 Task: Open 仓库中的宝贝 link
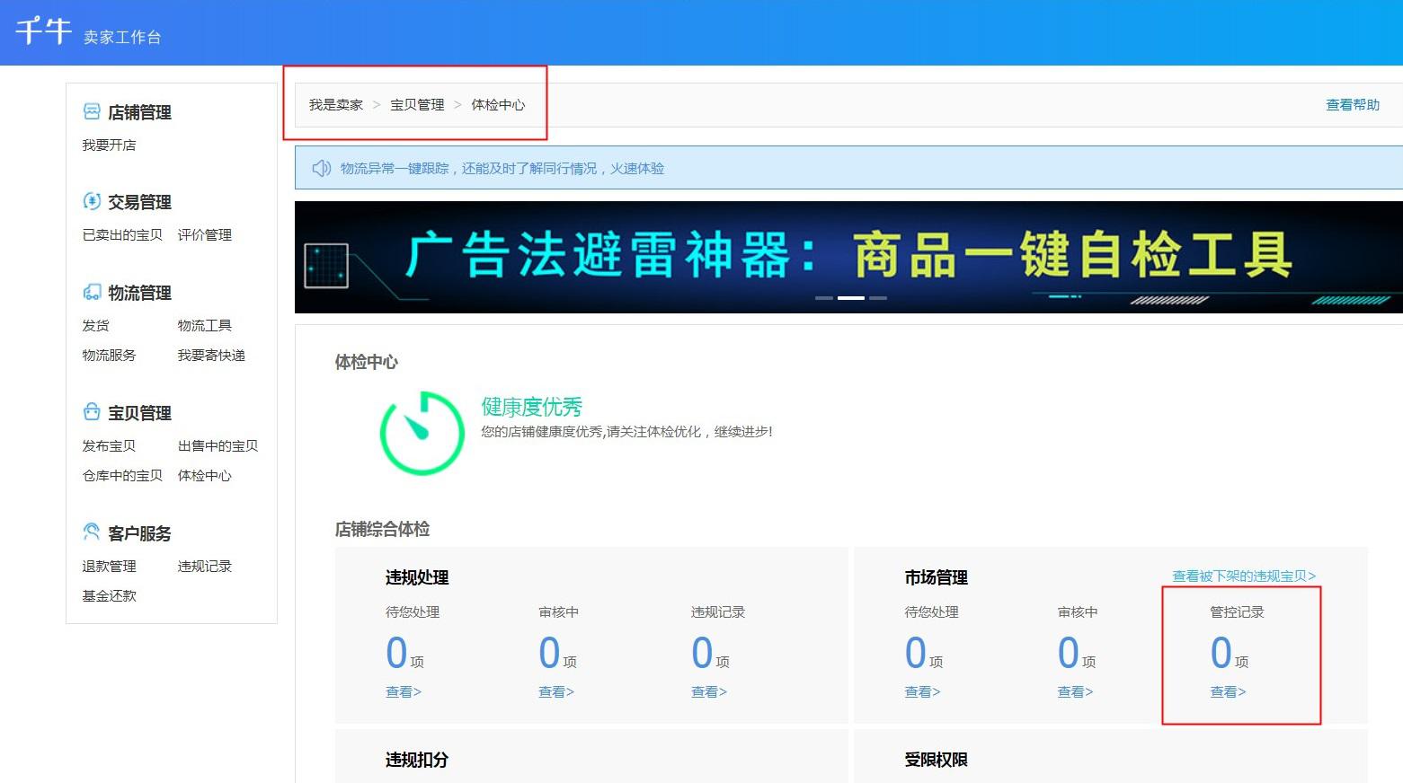click(122, 475)
